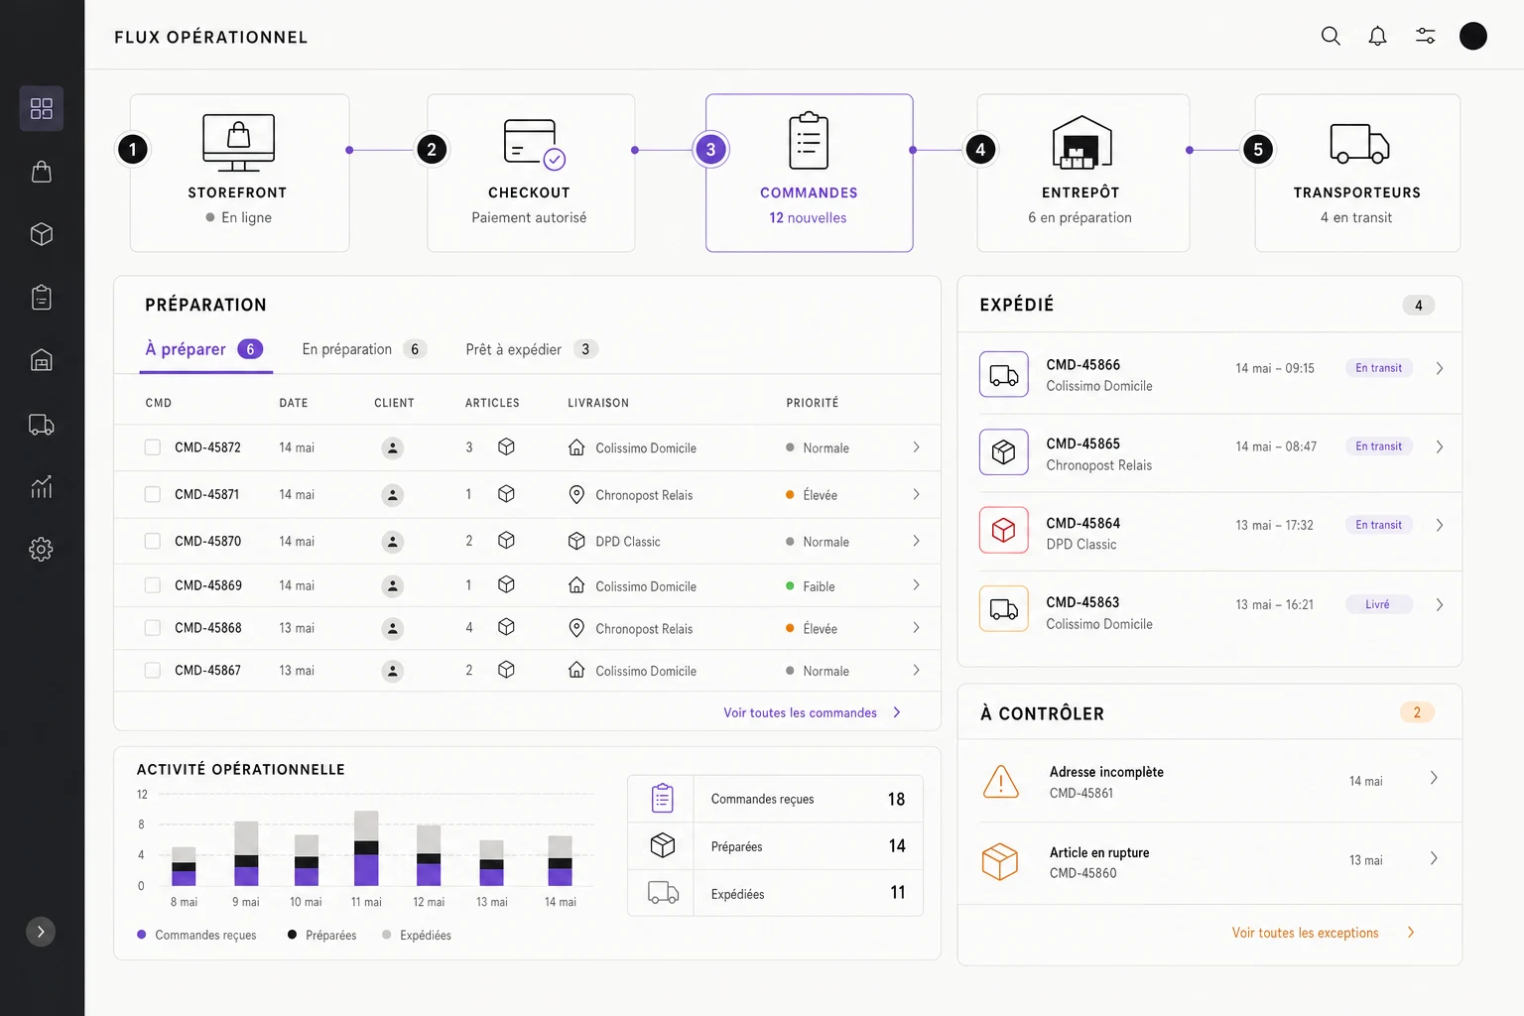Expand the sidebar with arrow button
The width and height of the screenshot is (1524, 1016).
click(x=41, y=932)
